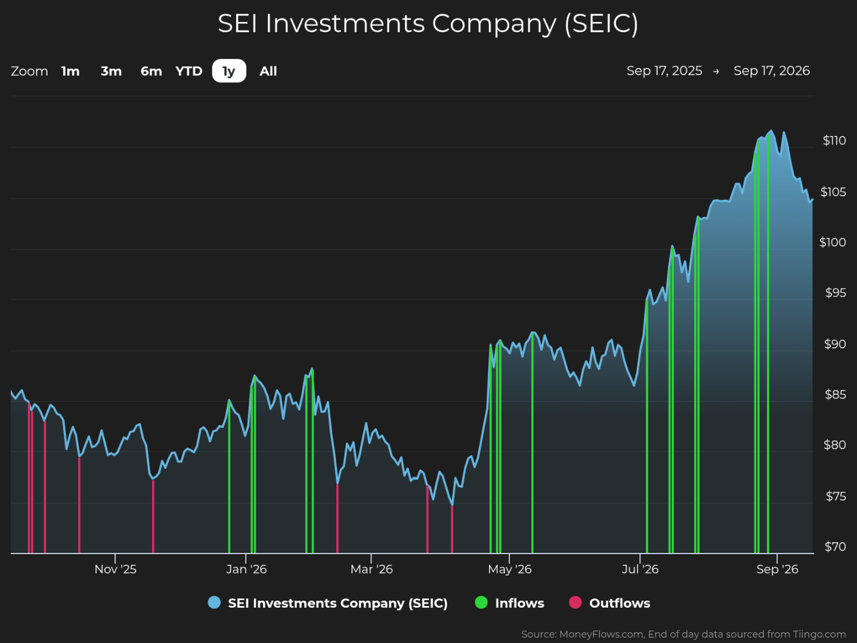The width and height of the screenshot is (857, 643).
Task: Click the green Inflows legend dot
Action: (481, 602)
